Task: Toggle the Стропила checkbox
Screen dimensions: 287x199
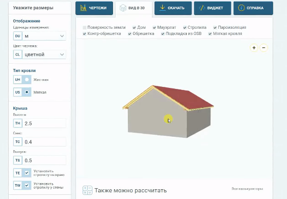Action: (x=185, y=27)
